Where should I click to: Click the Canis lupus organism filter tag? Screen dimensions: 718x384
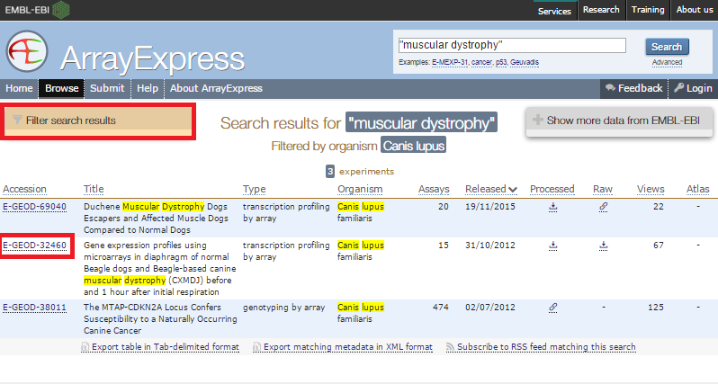click(x=414, y=146)
